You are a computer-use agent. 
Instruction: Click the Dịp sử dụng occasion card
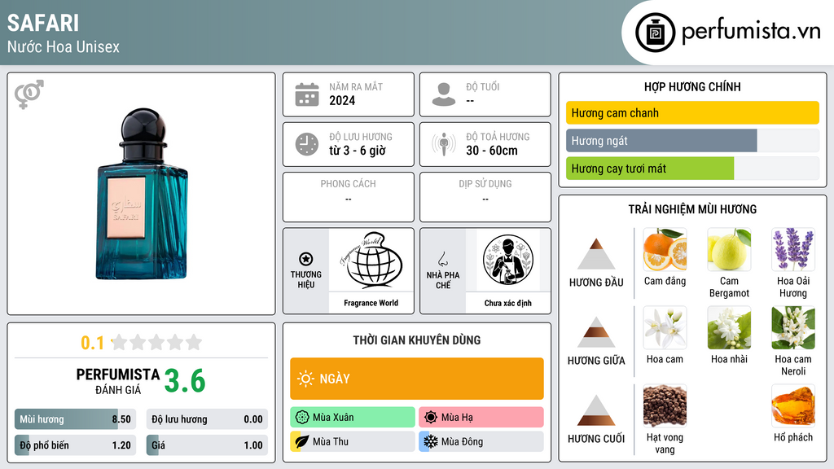point(485,197)
